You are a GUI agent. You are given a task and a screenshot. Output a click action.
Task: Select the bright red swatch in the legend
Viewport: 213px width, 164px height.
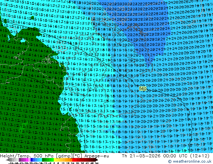click(x=73, y=160)
